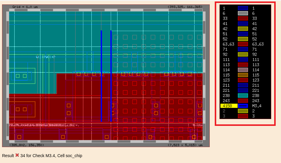Click the right blue violation marker line
The width and height of the screenshot is (281, 163).
pyautogui.click(x=111, y=76)
